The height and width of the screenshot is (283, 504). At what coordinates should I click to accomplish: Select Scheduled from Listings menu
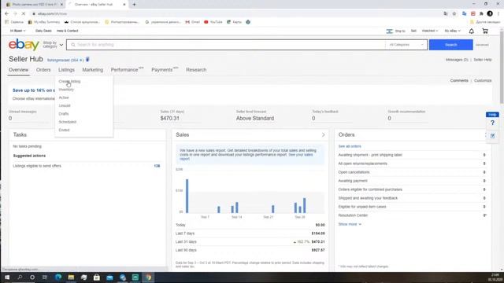pos(68,122)
